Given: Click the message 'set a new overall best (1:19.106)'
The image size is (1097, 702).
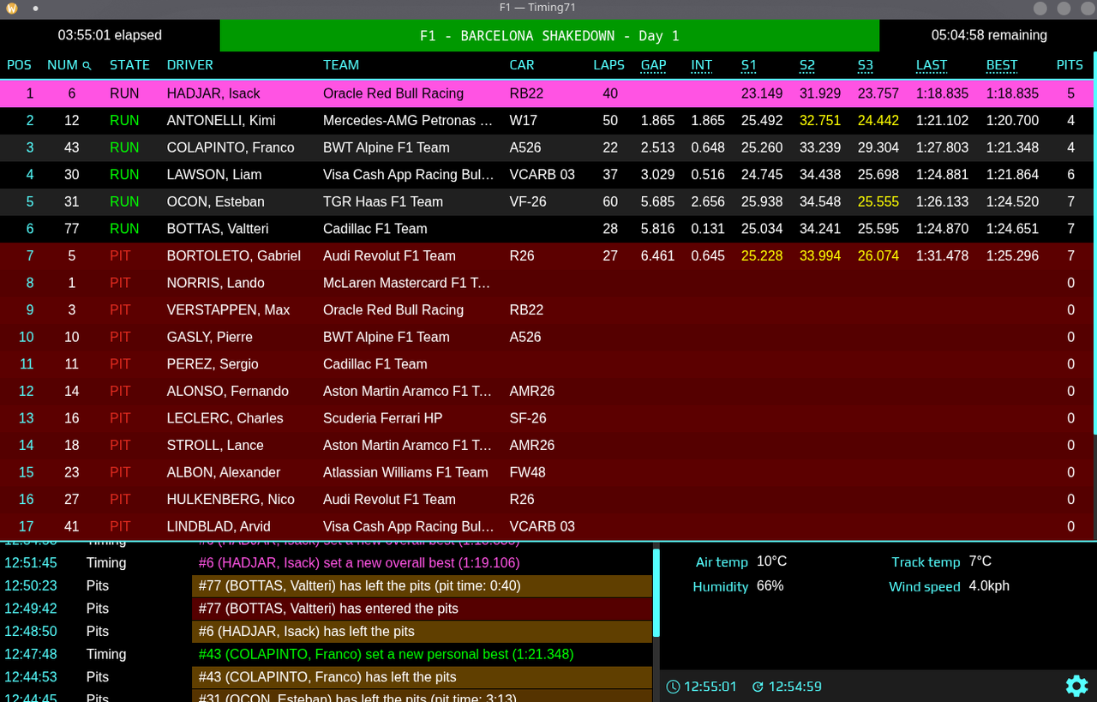Looking at the screenshot, I should click(x=359, y=563).
